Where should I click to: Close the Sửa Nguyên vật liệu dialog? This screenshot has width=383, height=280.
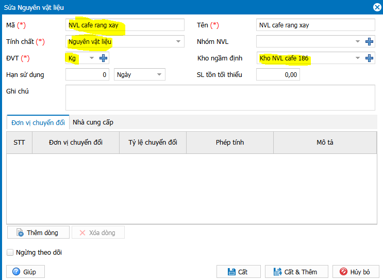pos(377,7)
